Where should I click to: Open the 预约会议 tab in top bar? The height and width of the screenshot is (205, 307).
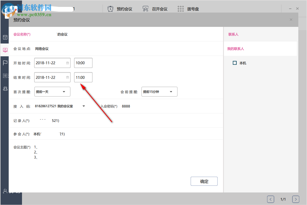click(x=124, y=9)
